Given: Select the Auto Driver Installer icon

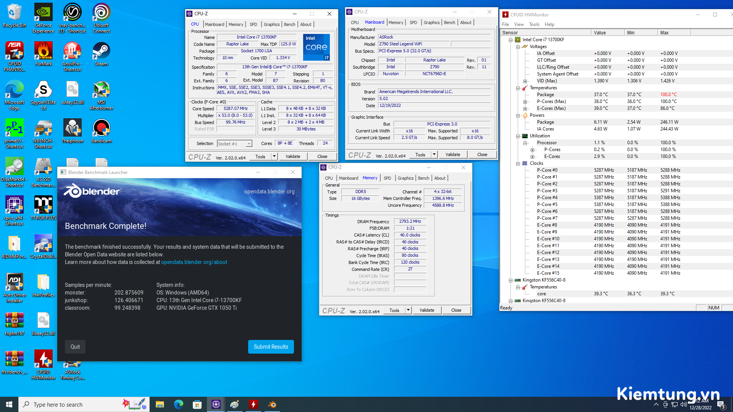Looking at the screenshot, I should 14,288.
